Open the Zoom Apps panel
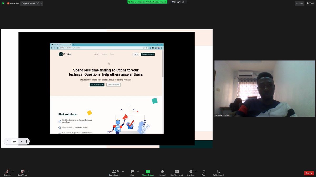 204,173
